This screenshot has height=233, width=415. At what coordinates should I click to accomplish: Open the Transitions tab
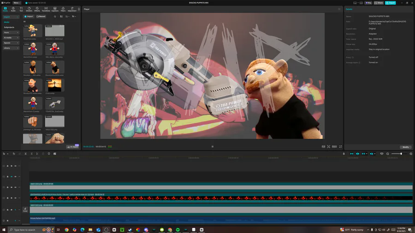[x=46, y=9]
